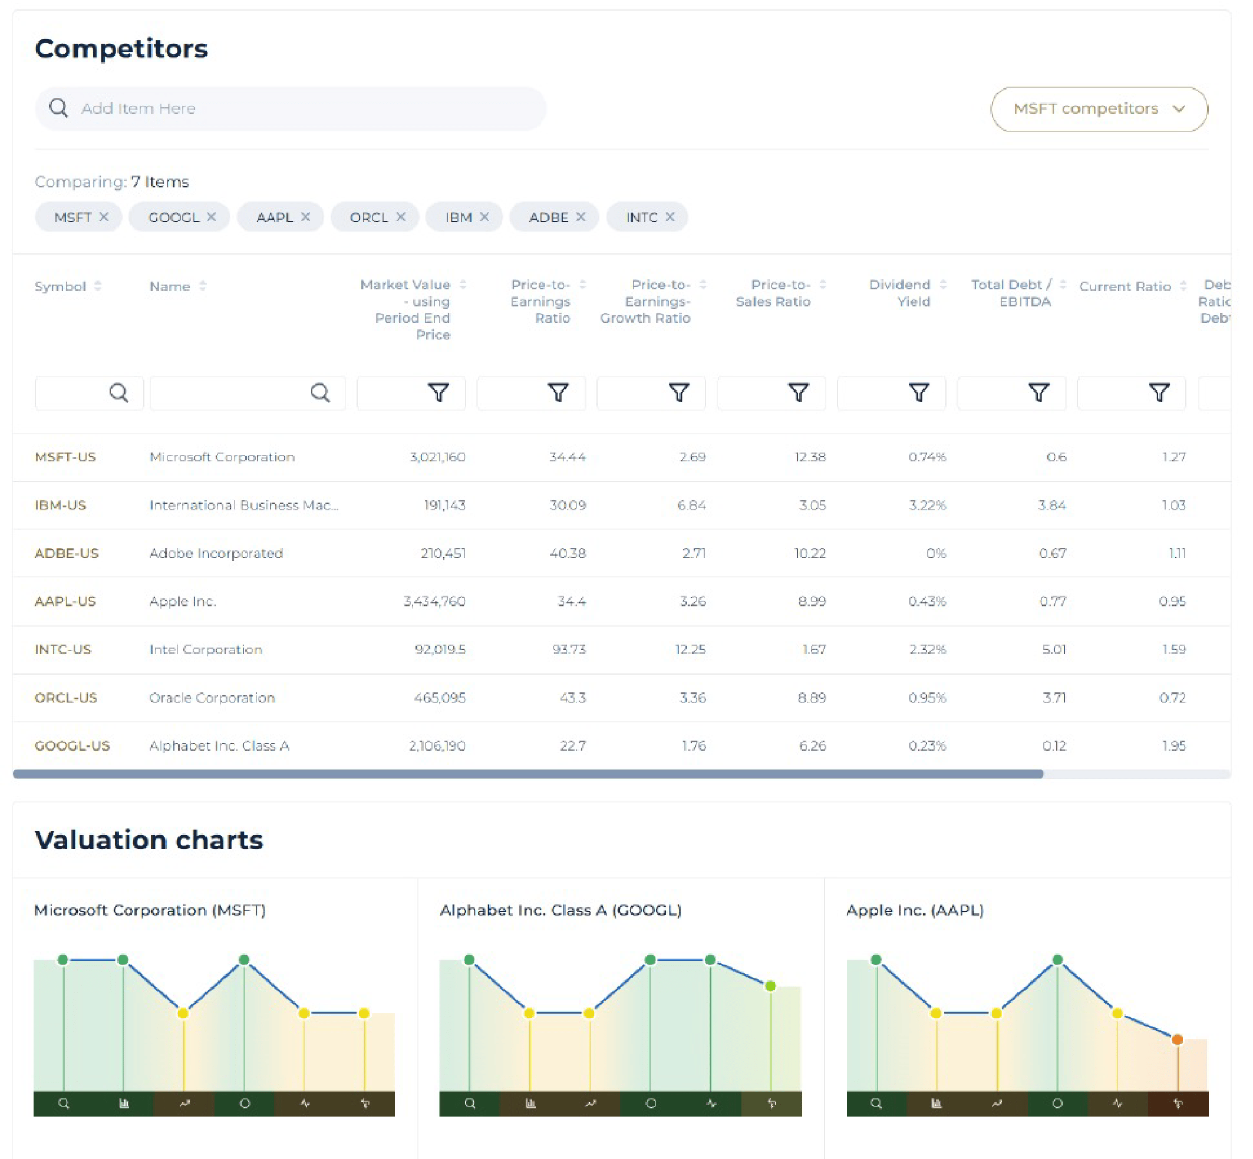The width and height of the screenshot is (1253, 1159).
Task: Sort by Price-to-Earnings Ratio column
Action: [x=583, y=284]
